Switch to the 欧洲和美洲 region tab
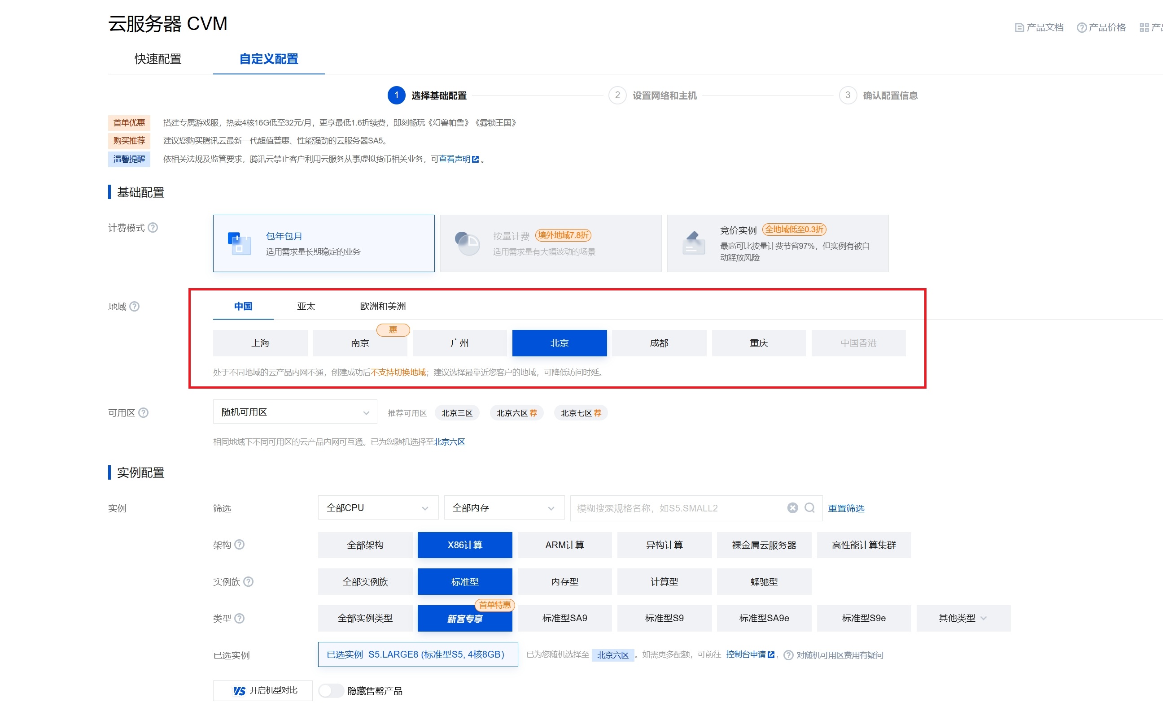 click(x=383, y=307)
